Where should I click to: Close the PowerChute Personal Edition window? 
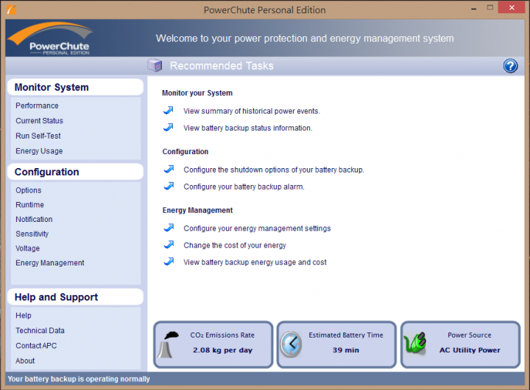[512, 7]
